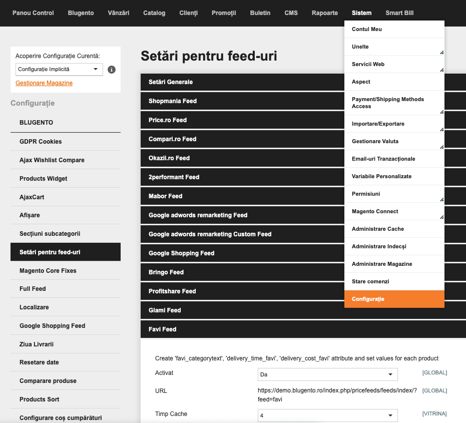Open Resetare date settings

click(66, 362)
